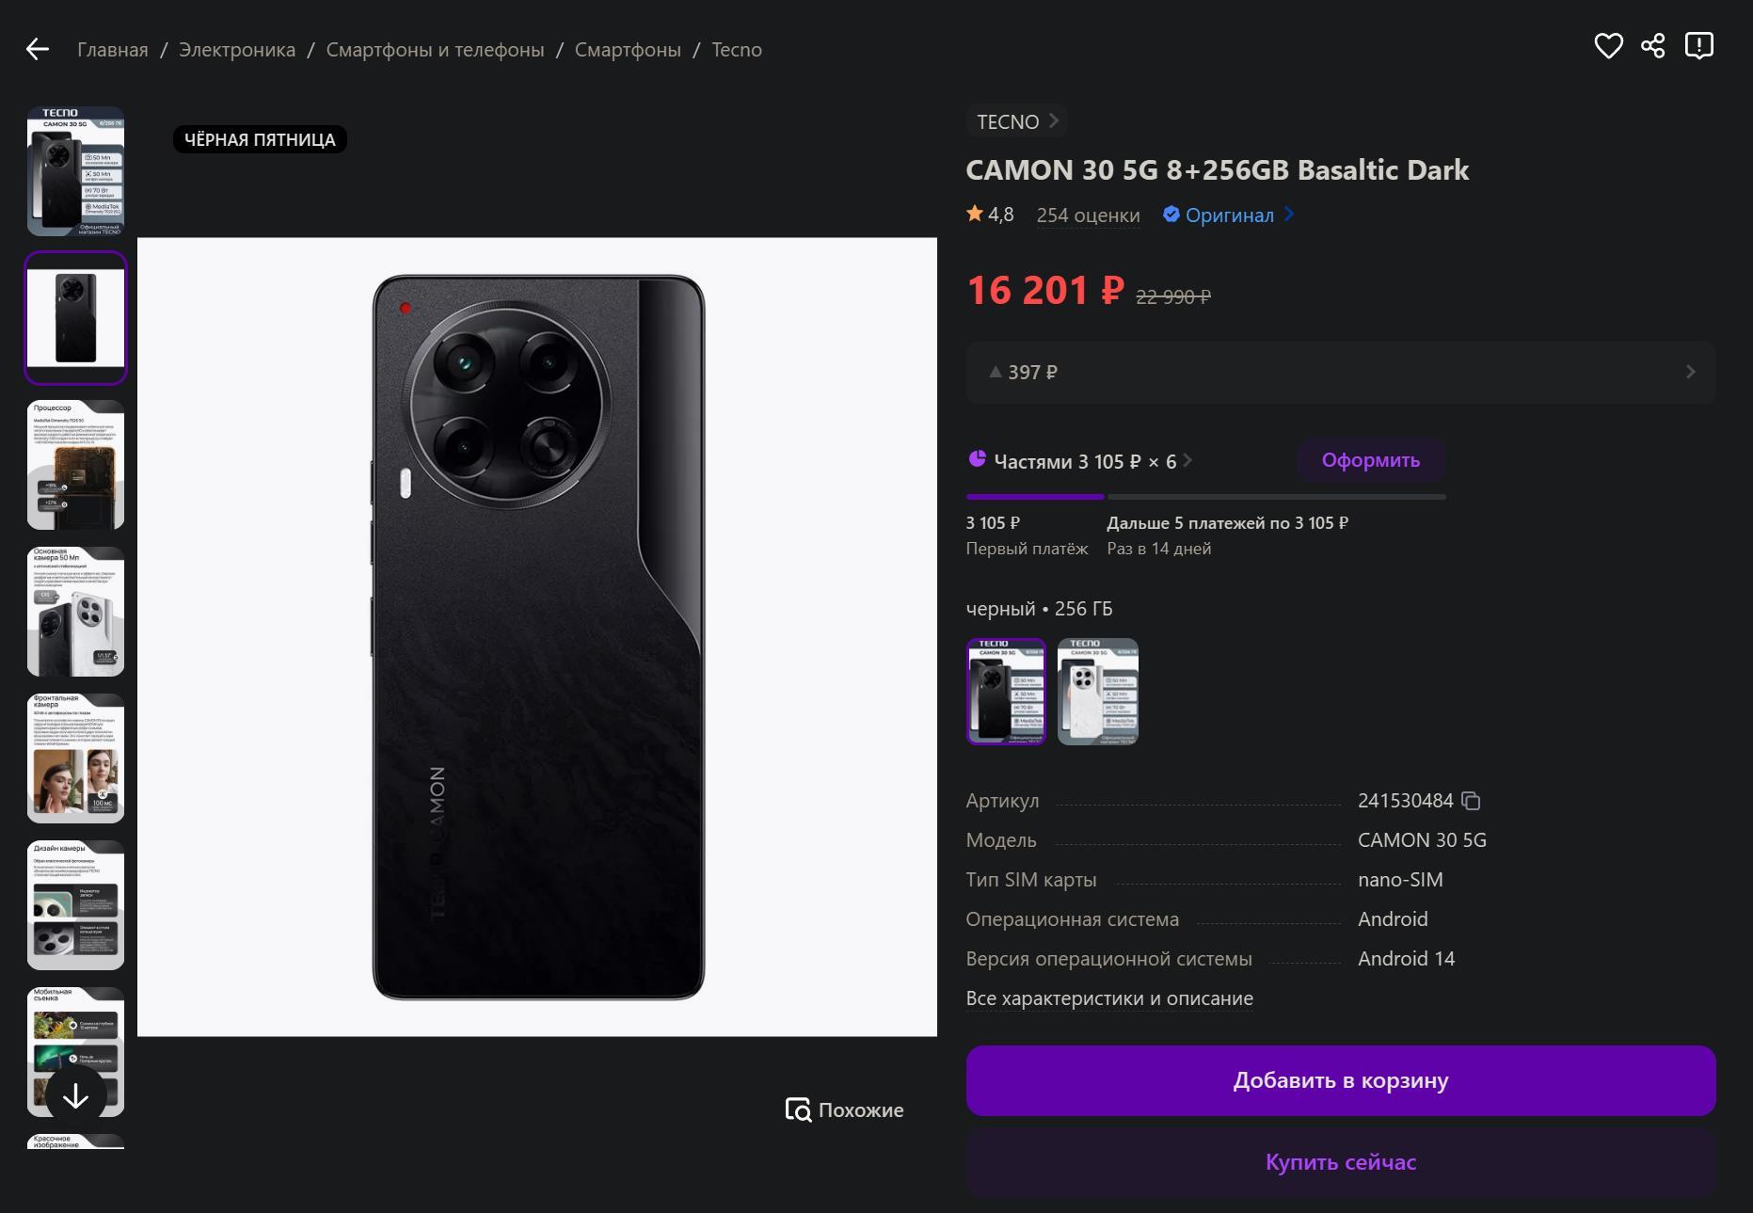Click the back arrow icon

(38, 49)
